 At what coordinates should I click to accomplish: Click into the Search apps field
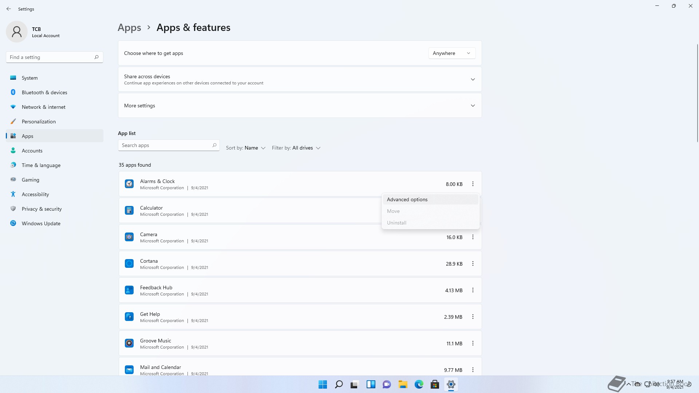coord(169,145)
